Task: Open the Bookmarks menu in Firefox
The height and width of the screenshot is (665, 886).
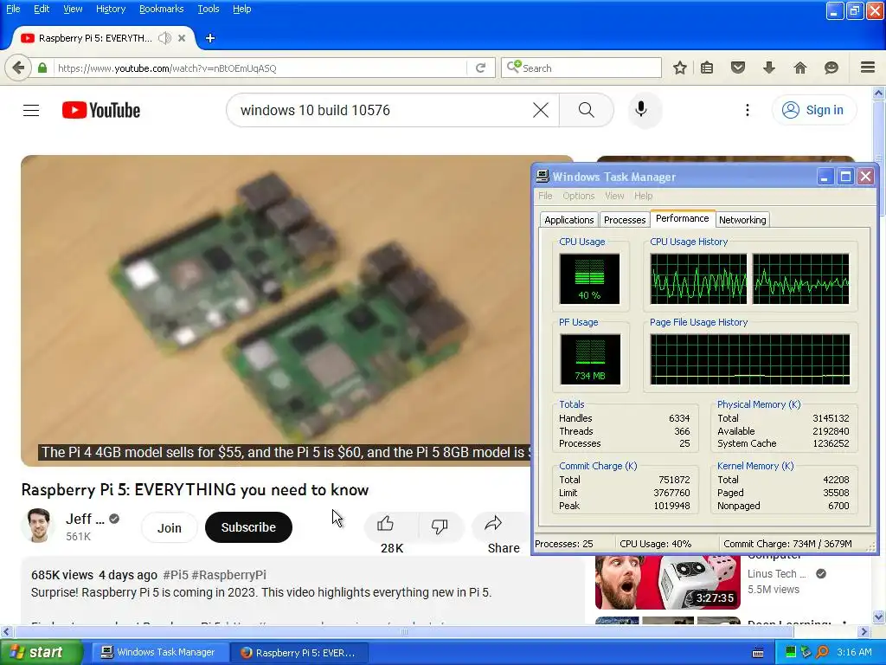Action: tap(162, 9)
